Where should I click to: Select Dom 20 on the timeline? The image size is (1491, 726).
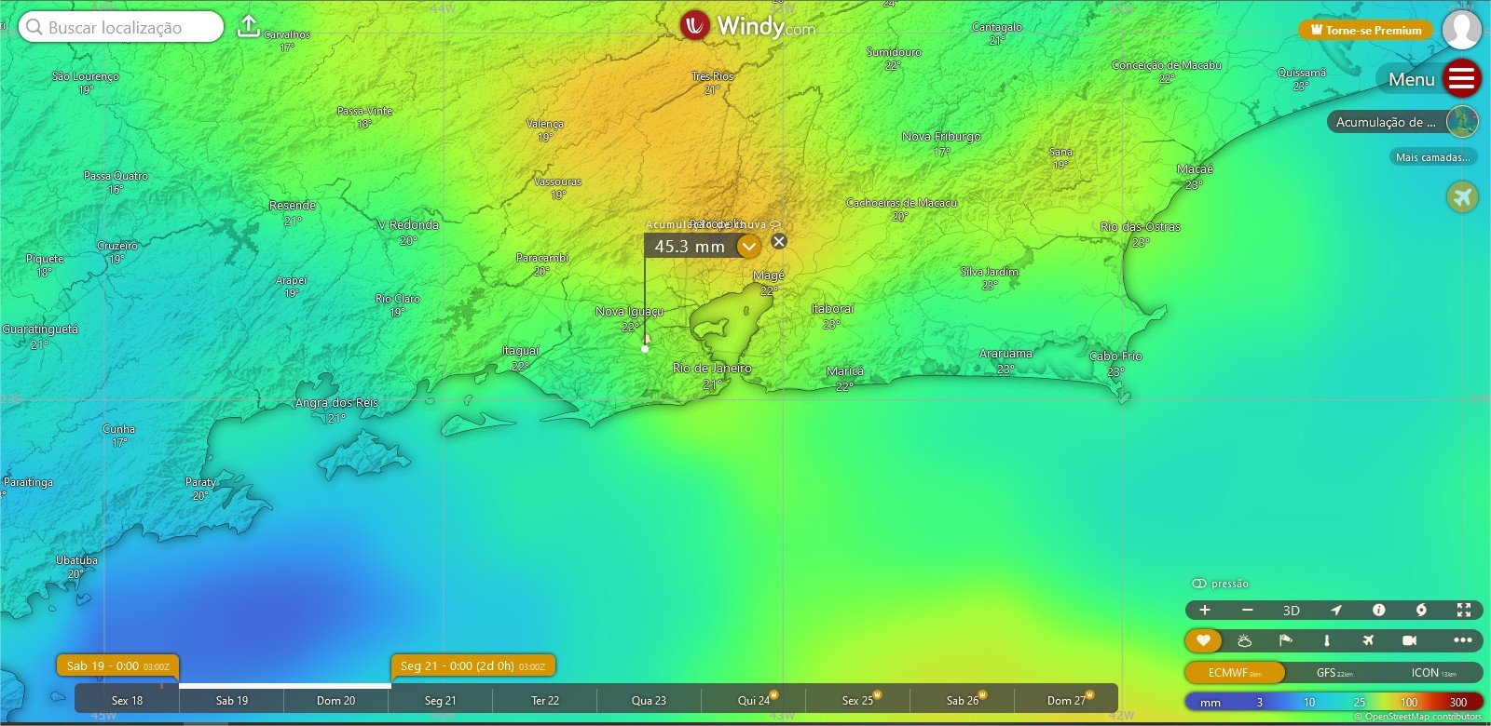click(335, 700)
